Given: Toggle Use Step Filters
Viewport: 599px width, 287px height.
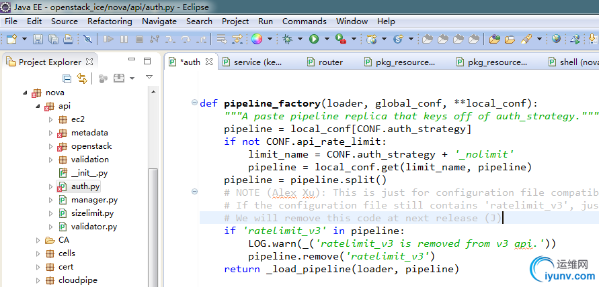Looking at the screenshot, I should pyautogui.click(x=237, y=39).
